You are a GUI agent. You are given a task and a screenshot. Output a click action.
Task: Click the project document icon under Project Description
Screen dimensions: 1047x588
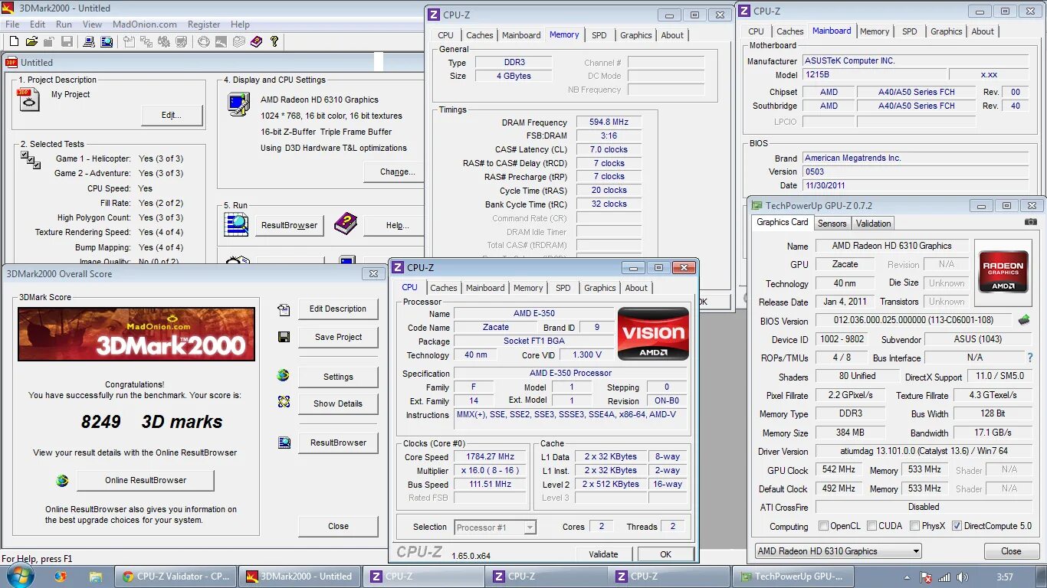pyautogui.click(x=28, y=100)
